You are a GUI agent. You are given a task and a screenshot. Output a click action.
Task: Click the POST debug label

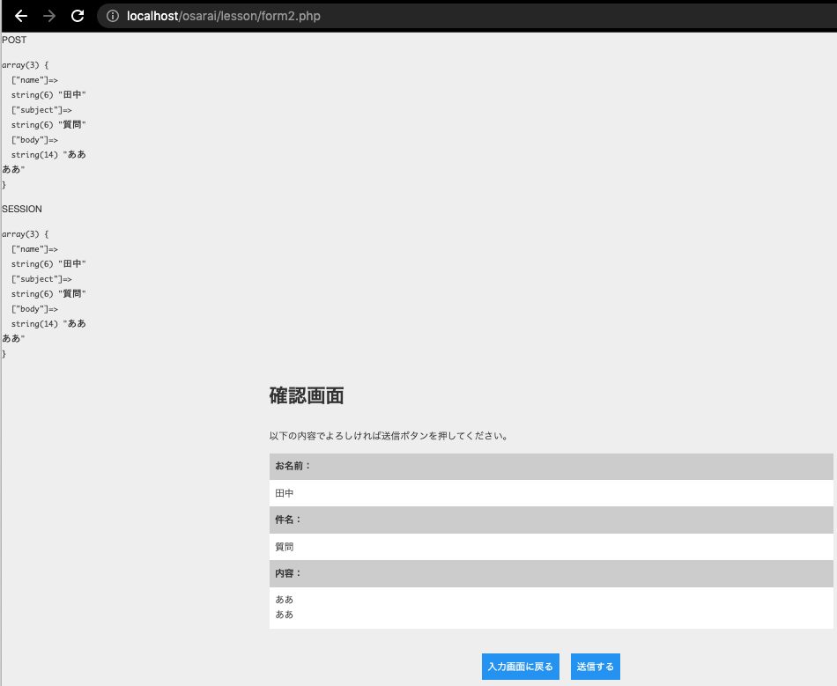13,40
